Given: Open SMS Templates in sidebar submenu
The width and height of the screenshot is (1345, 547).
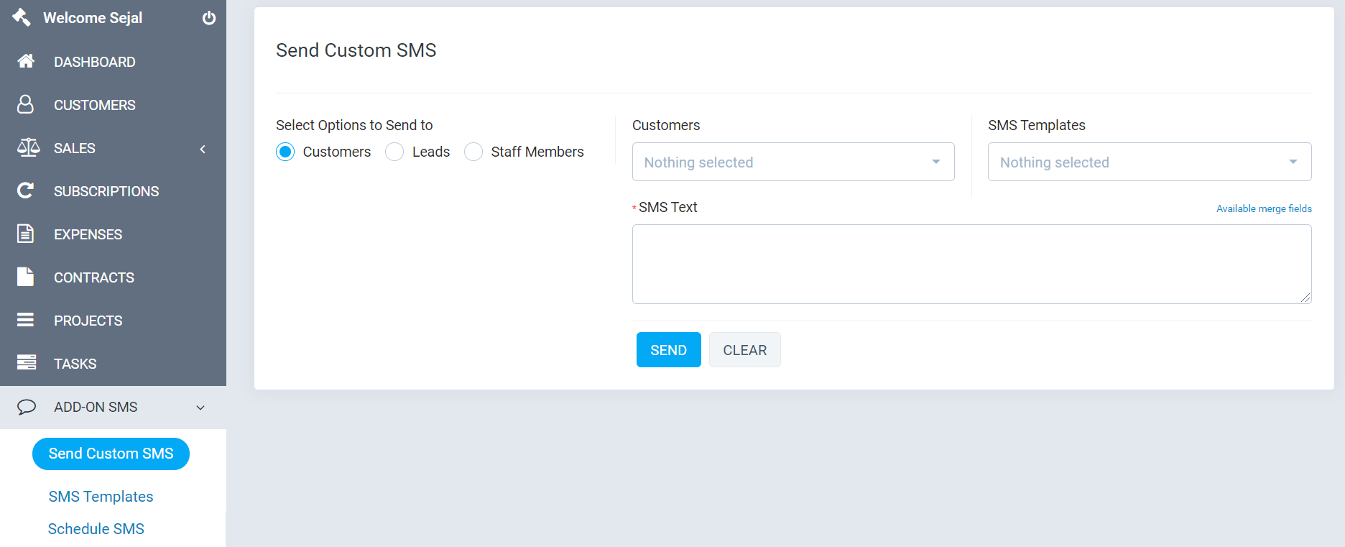Looking at the screenshot, I should pyautogui.click(x=101, y=497).
